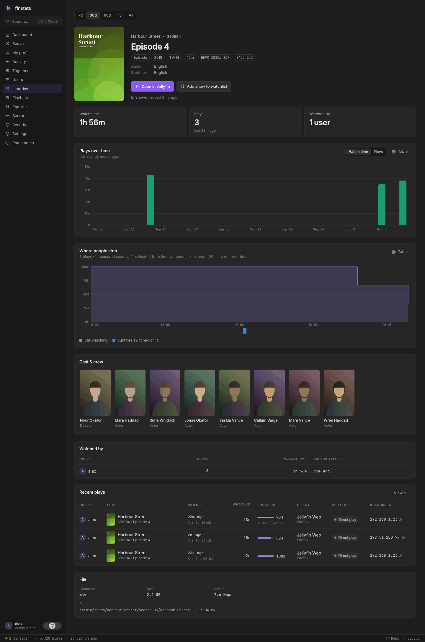
Task: Sort Recent plays by WHEN column
Action: pyautogui.click(x=195, y=505)
